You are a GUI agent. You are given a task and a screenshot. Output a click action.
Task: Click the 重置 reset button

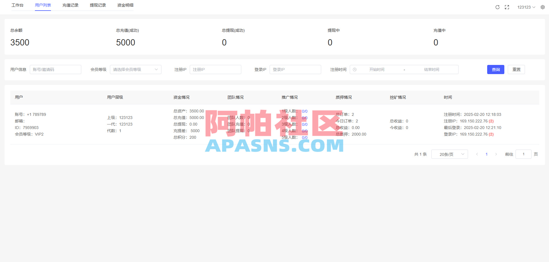point(516,69)
